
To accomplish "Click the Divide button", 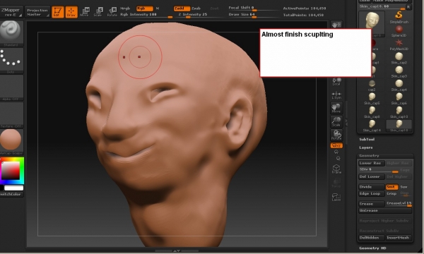I will pos(371,187).
